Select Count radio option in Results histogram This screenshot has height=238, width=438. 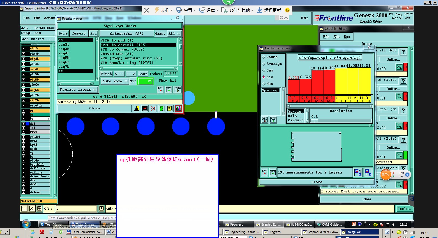264,57
